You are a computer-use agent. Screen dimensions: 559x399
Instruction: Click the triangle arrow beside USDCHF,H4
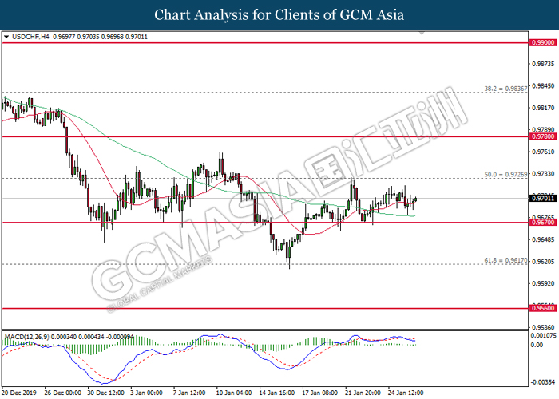pos(6,37)
